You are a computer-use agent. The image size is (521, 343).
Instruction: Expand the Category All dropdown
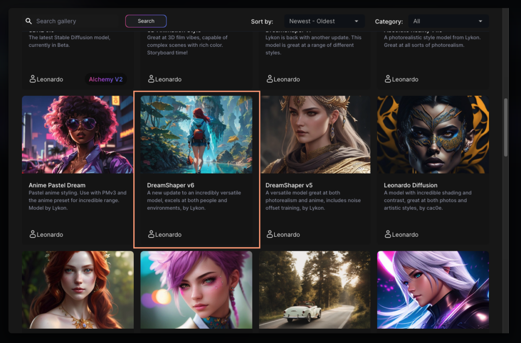click(x=448, y=21)
